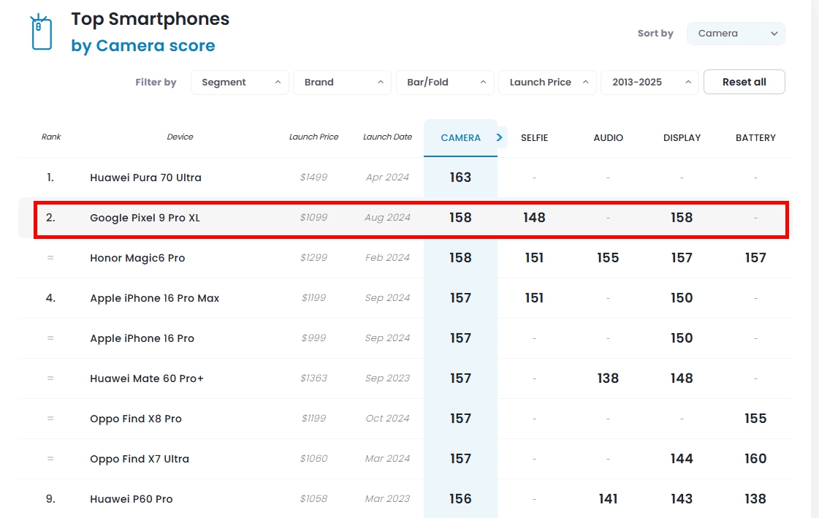Expand the Segment filter dropdown

point(240,83)
